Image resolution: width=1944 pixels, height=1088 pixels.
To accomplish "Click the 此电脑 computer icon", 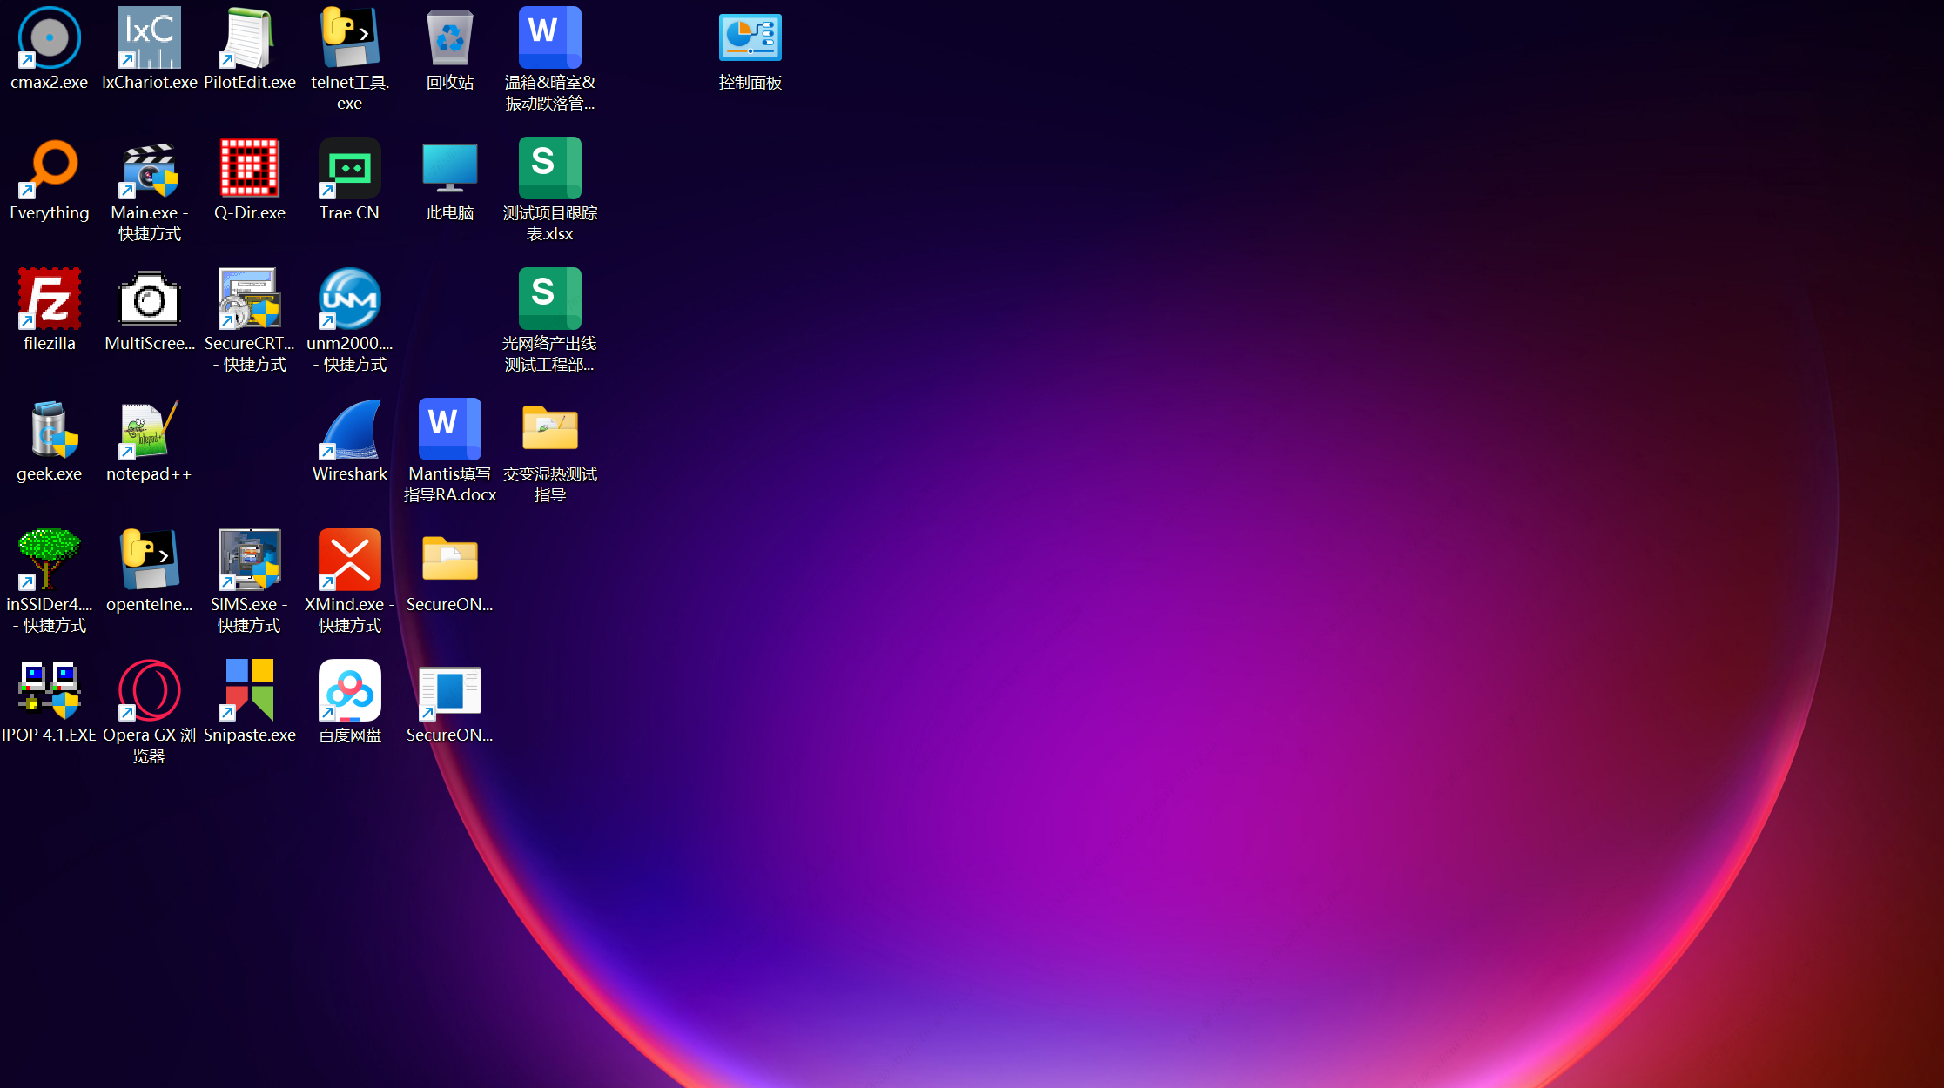I will [x=450, y=179].
